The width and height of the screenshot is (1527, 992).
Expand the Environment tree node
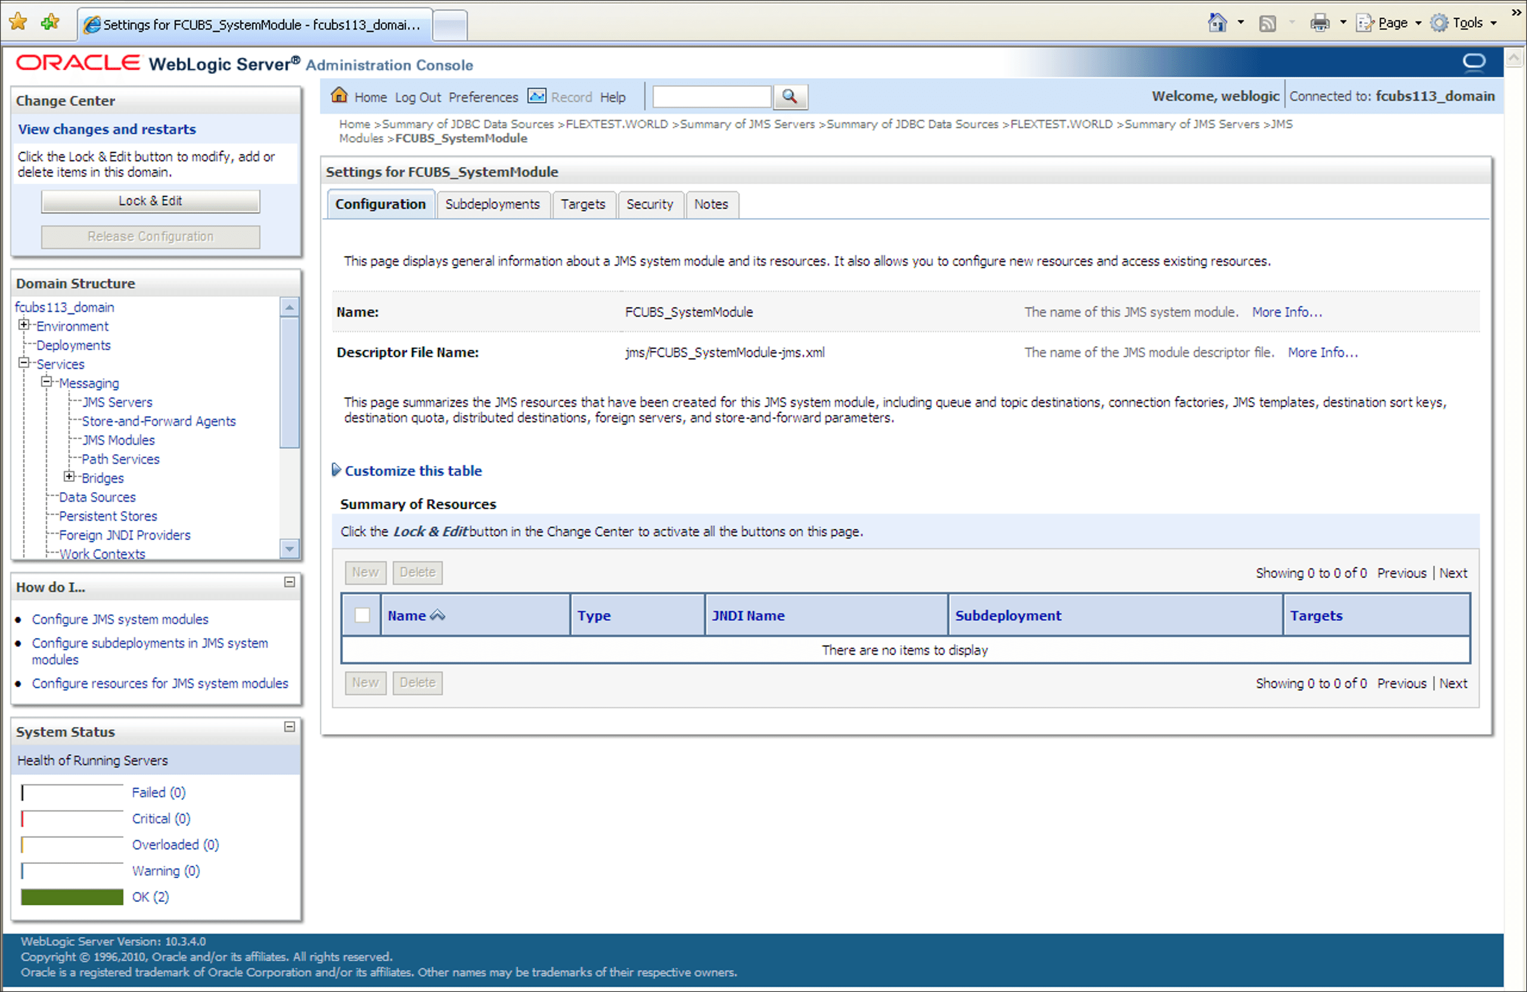click(24, 325)
